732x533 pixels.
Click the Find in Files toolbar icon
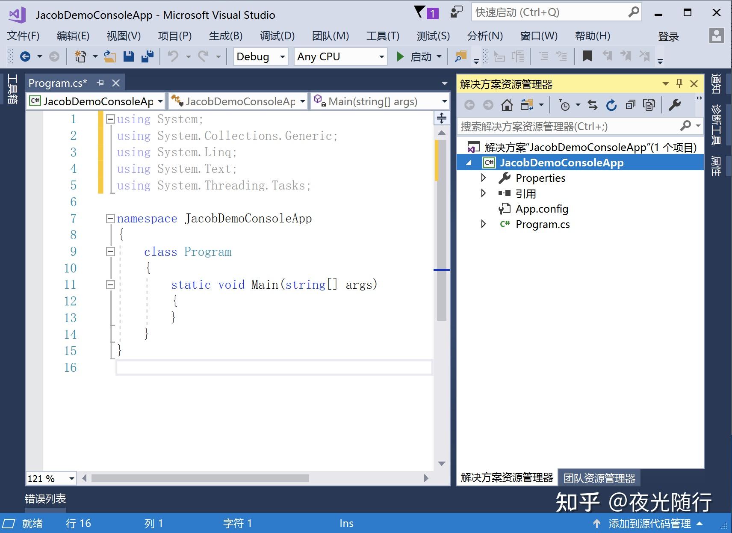[x=460, y=56]
